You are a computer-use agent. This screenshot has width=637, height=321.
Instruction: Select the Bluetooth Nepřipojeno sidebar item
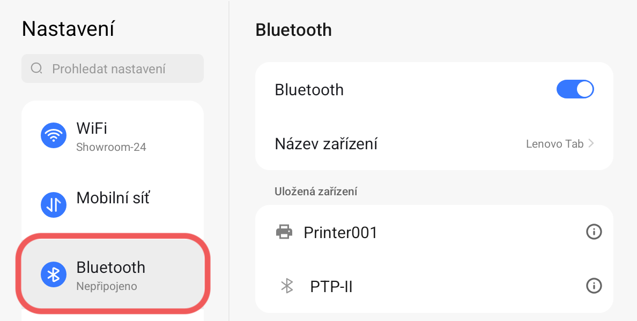click(113, 274)
